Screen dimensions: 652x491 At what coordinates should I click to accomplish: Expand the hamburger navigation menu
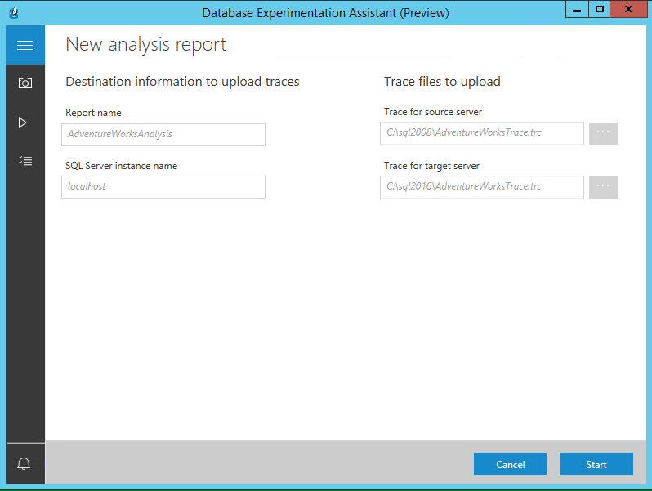25,46
